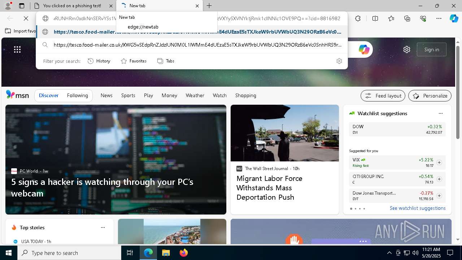Image resolution: width=462 pixels, height=260 pixels.
Task: Open the Watch menu item
Action: [220, 95]
